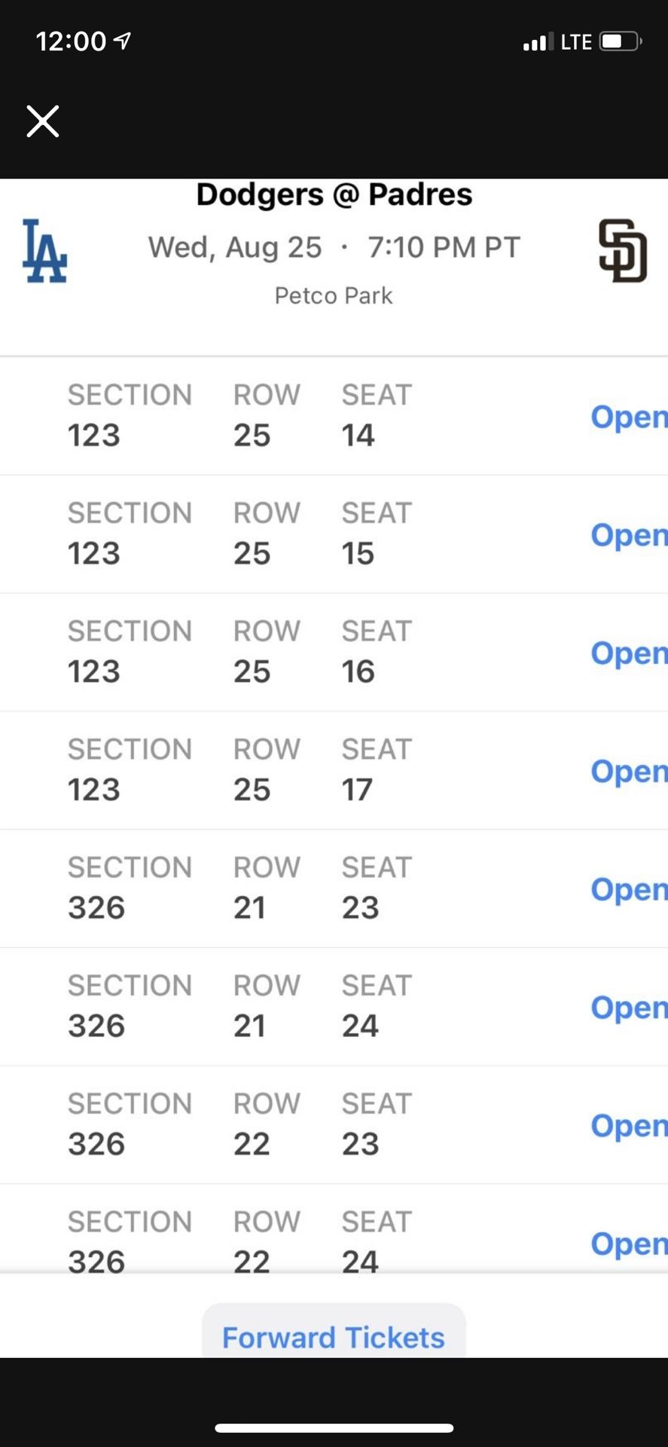Open ticket for Section 123 Seat 16
The image size is (668, 1447).
[628, 653]
